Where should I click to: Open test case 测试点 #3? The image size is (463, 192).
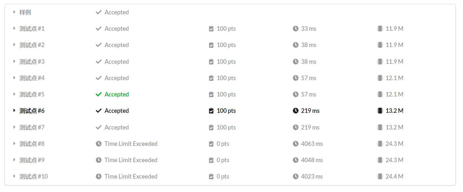pos(32,62)
